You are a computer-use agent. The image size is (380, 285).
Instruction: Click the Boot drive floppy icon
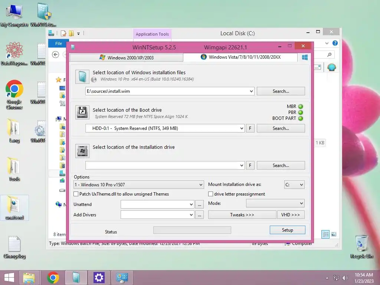click(82, 112)
